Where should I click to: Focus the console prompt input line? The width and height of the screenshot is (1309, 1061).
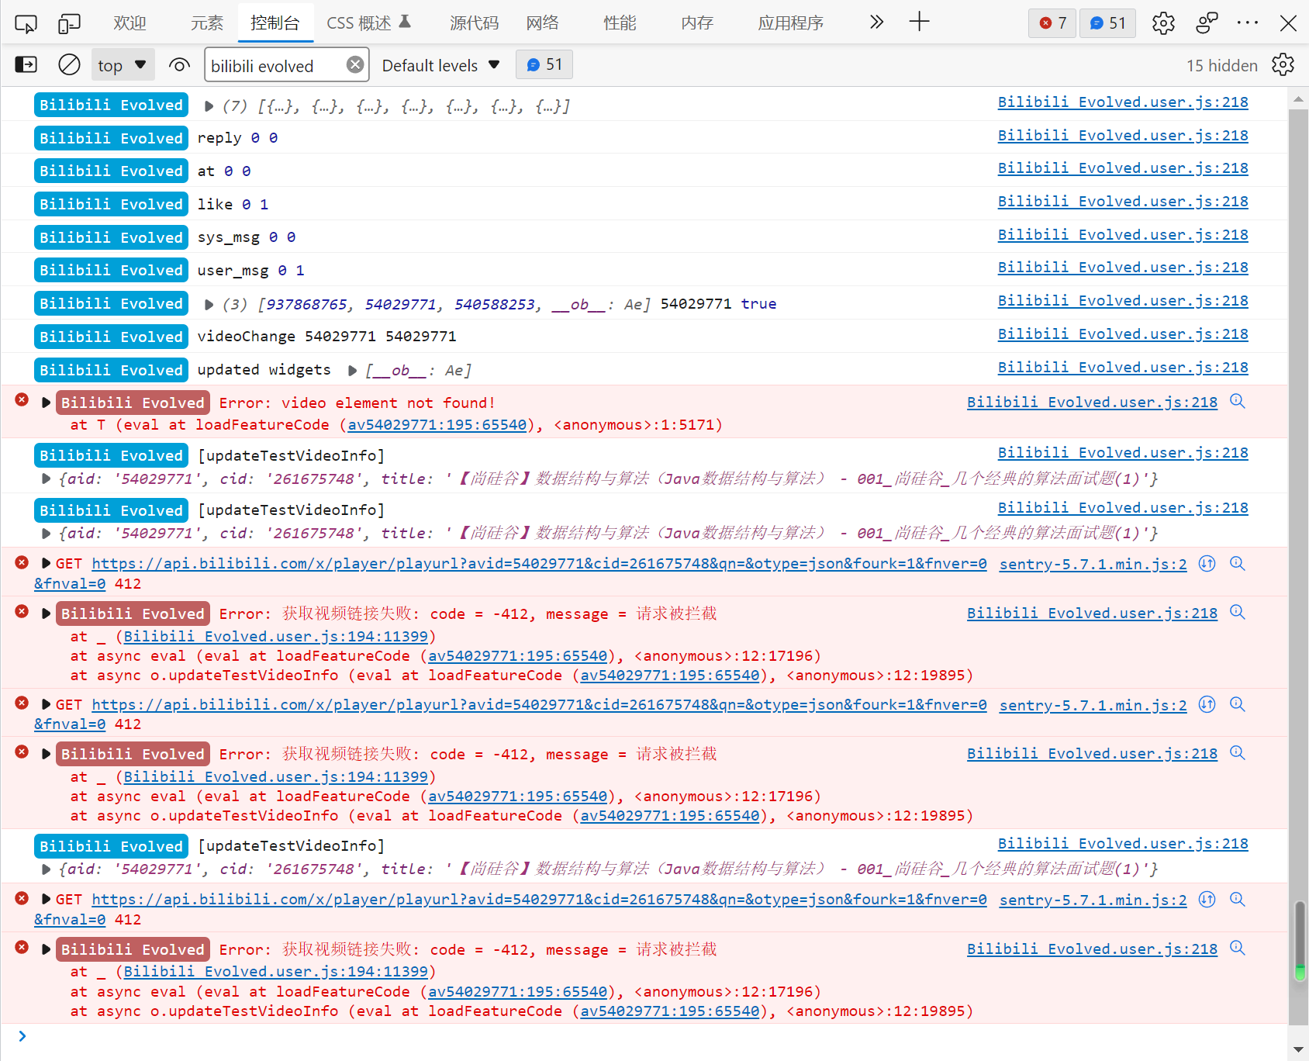(x=651, y=1036)
